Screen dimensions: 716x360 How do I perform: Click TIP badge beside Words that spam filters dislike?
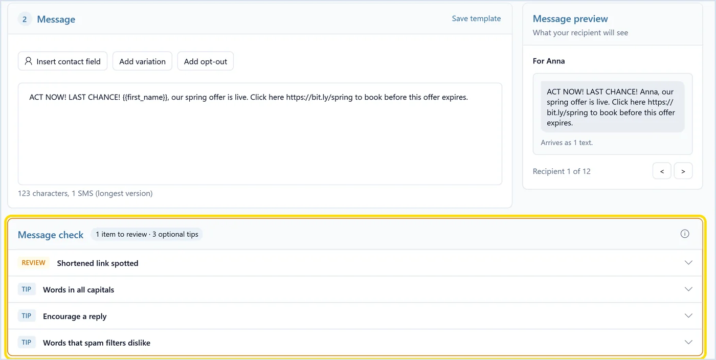pyautogui.click(x=27, y=343)
